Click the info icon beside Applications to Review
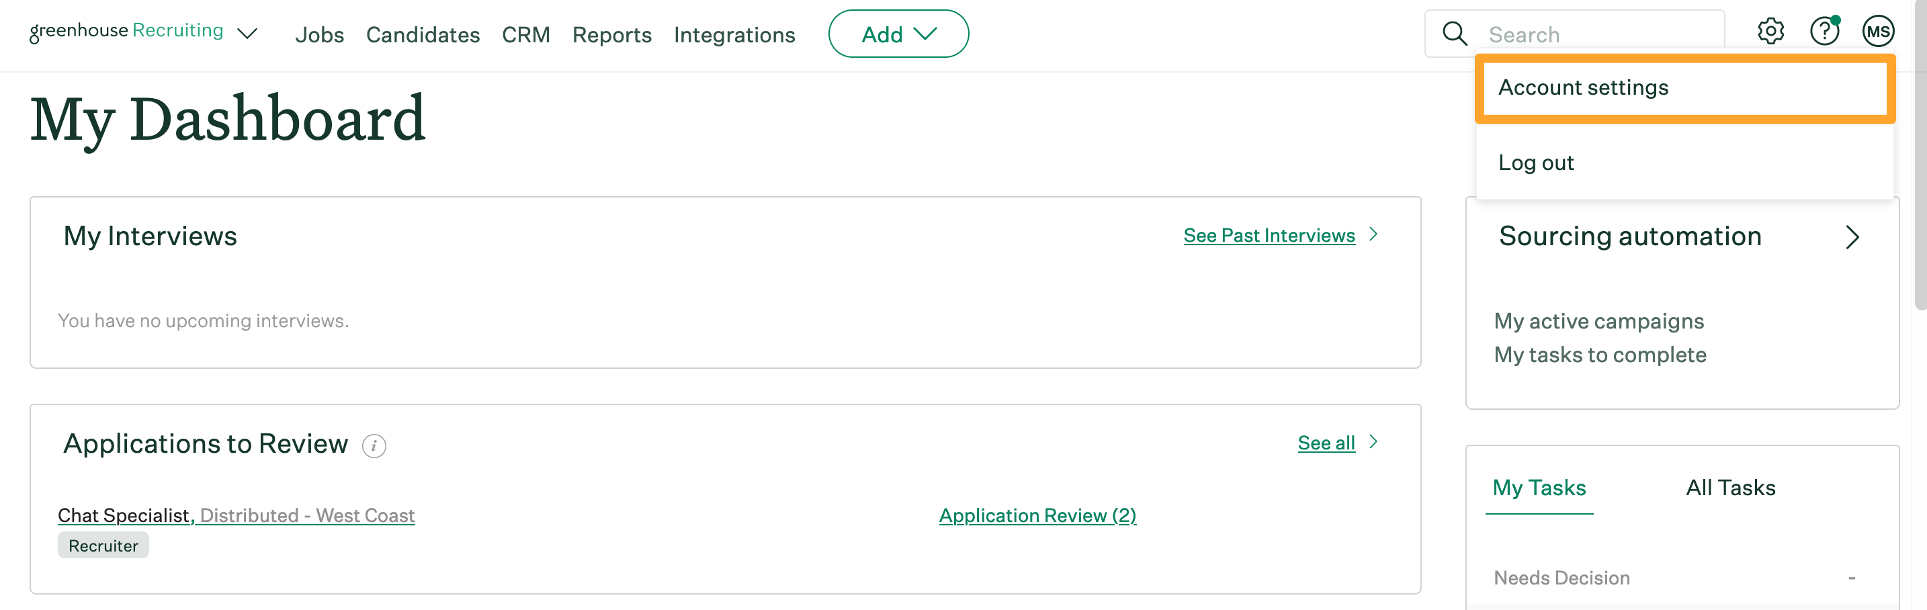1927x610 pixels. pyautogui.click(x=374, y=445)
